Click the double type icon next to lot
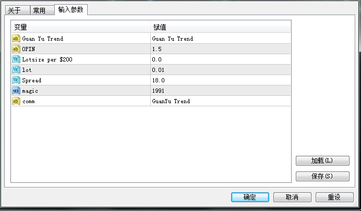 tap(16, 70)
